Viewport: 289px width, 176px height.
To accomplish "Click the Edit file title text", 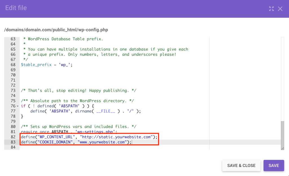I will pyautogui.click(x=16, y=8).
